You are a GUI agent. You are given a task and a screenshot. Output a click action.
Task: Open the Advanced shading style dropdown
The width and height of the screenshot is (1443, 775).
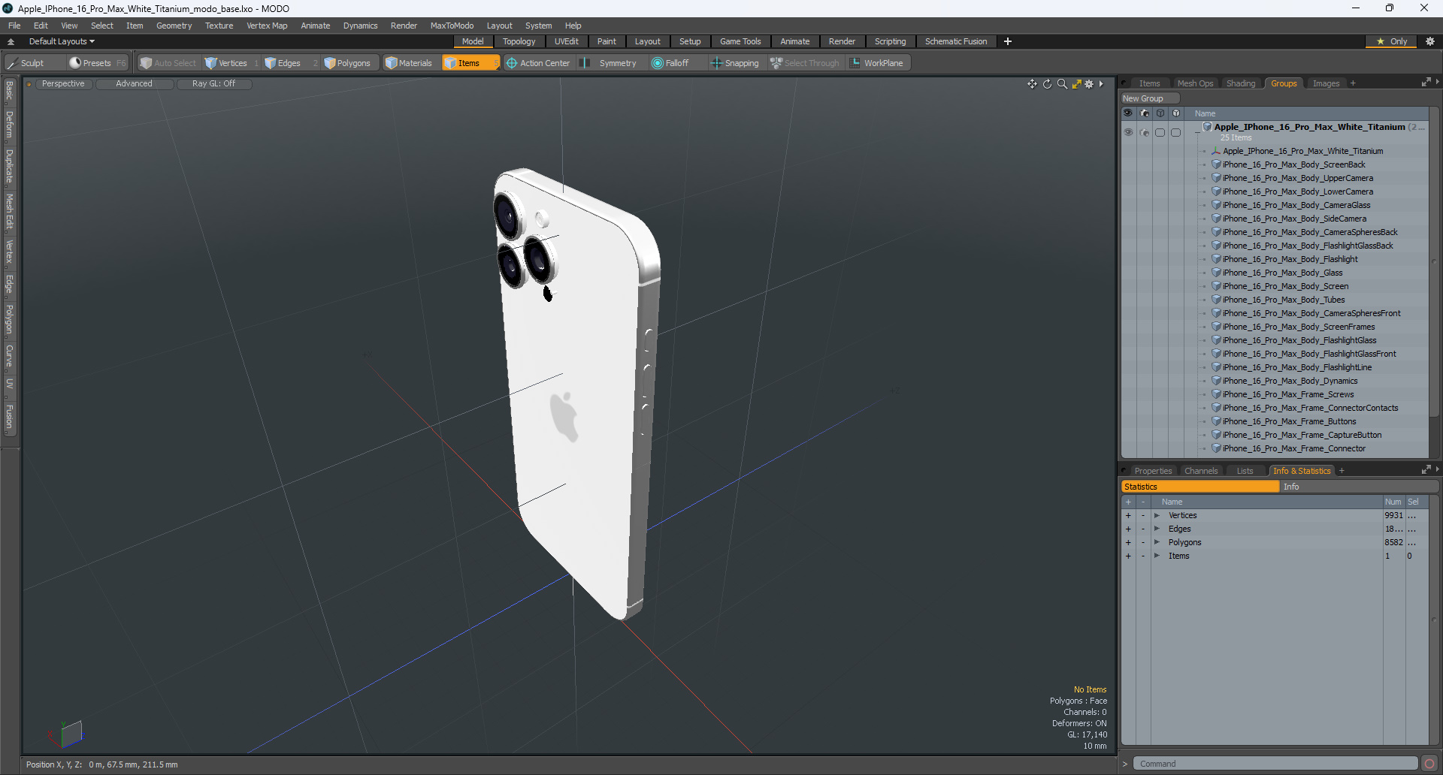[x=134, y=84]
